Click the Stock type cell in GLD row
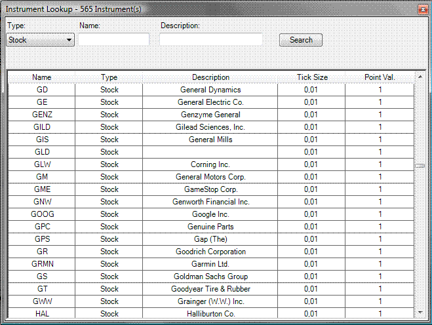 109,152
